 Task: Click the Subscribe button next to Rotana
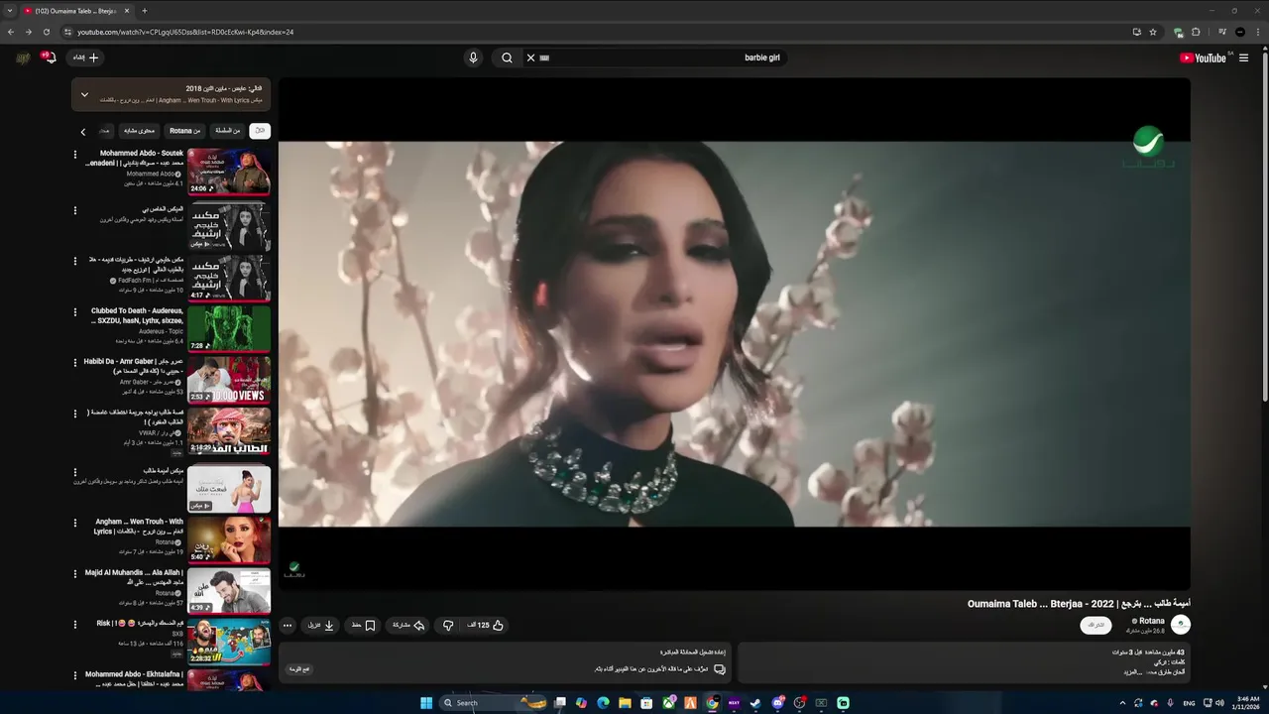1096,625
